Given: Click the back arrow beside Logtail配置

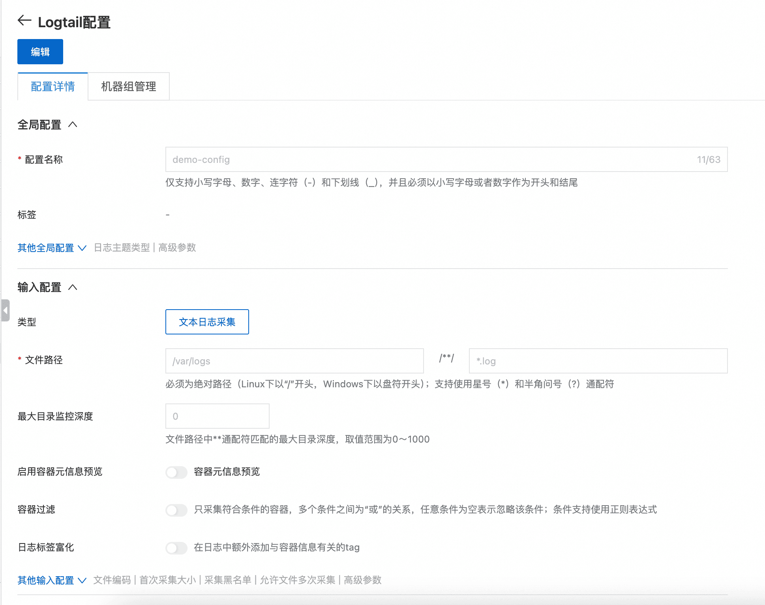Looking at the screenshot, I should (24, 21).
